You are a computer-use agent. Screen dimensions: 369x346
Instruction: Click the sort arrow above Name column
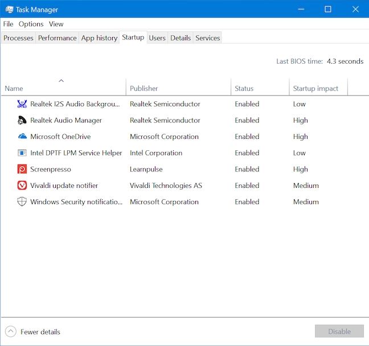pos(61,81)
